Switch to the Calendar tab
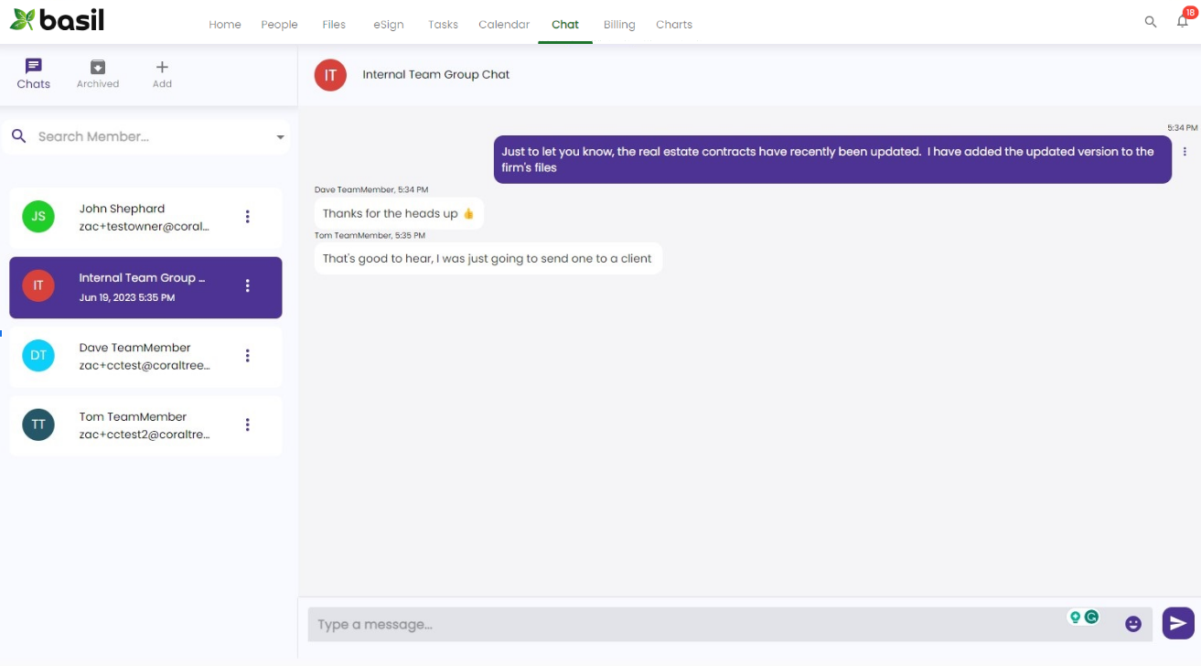 [x=503, y=25]
